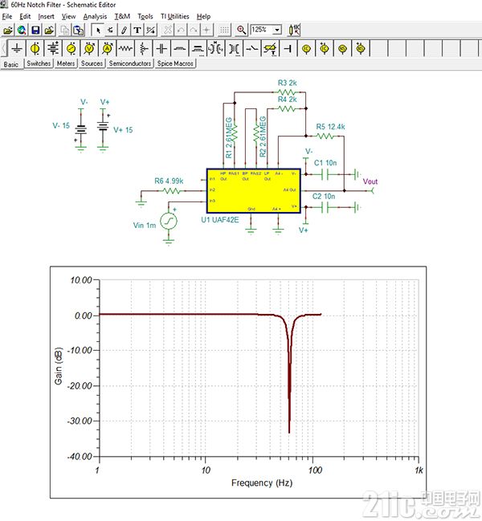Click the second yellow folder icon (Open examples)

pos(49,31)
